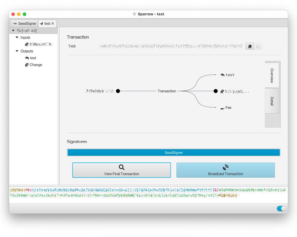
Task: Toggle the blue connection switch at bottom right
Action: pyautogui.click(x=282, y=209)
